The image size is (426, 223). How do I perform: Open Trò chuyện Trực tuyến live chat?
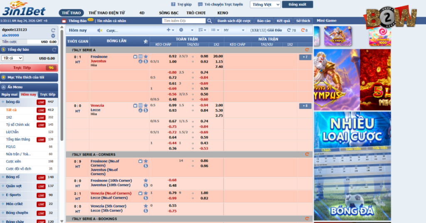coord(220,4)
